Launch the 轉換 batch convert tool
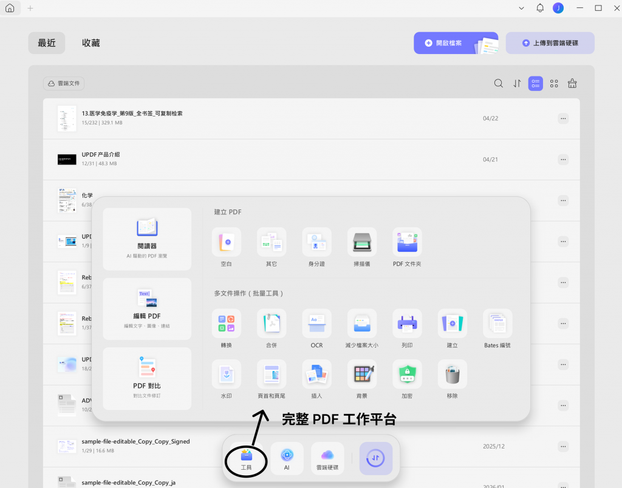622x488 pixels. pyautogui.click(x=226, y=324)
